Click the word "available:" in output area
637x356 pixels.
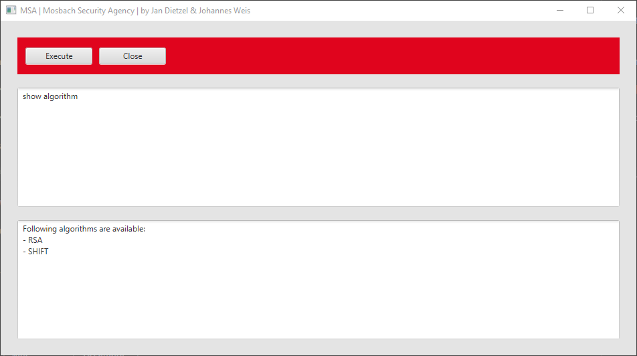pyautogui.click(x=128, y=229)
